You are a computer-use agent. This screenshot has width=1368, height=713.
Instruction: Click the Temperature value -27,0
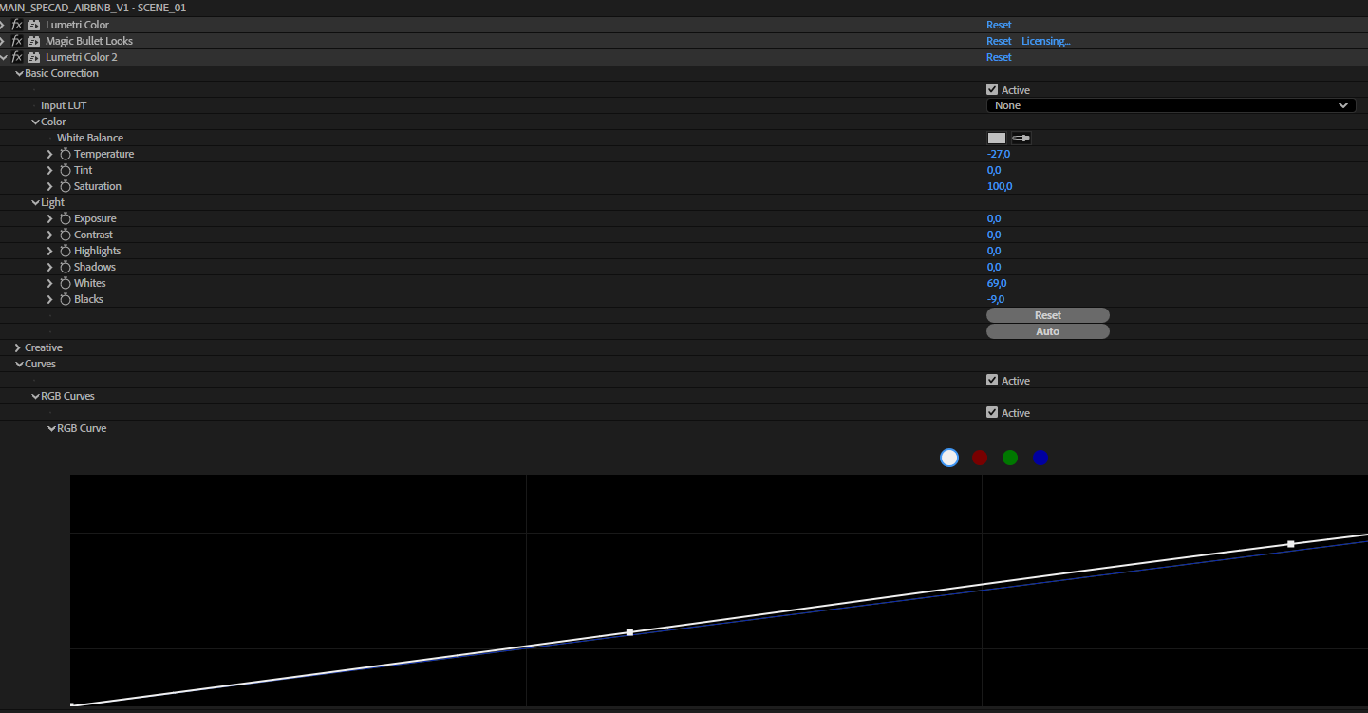(x=999, y=154)
